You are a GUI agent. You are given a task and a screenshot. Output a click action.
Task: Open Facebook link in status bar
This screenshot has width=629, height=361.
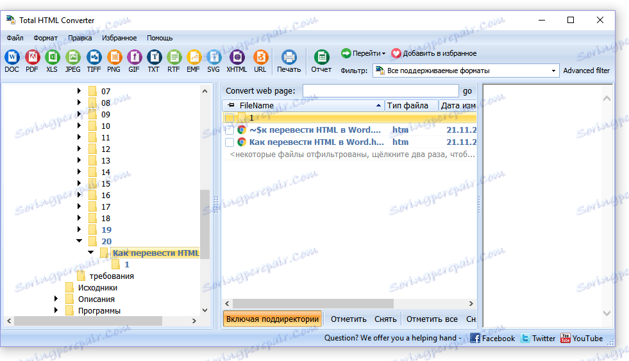pyautogui.click(x=492, y=338)
